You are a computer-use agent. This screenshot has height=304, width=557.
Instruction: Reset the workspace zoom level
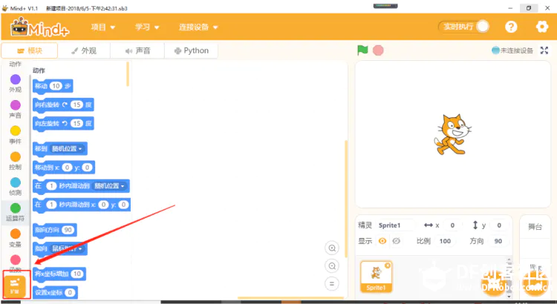coord(332,283)
